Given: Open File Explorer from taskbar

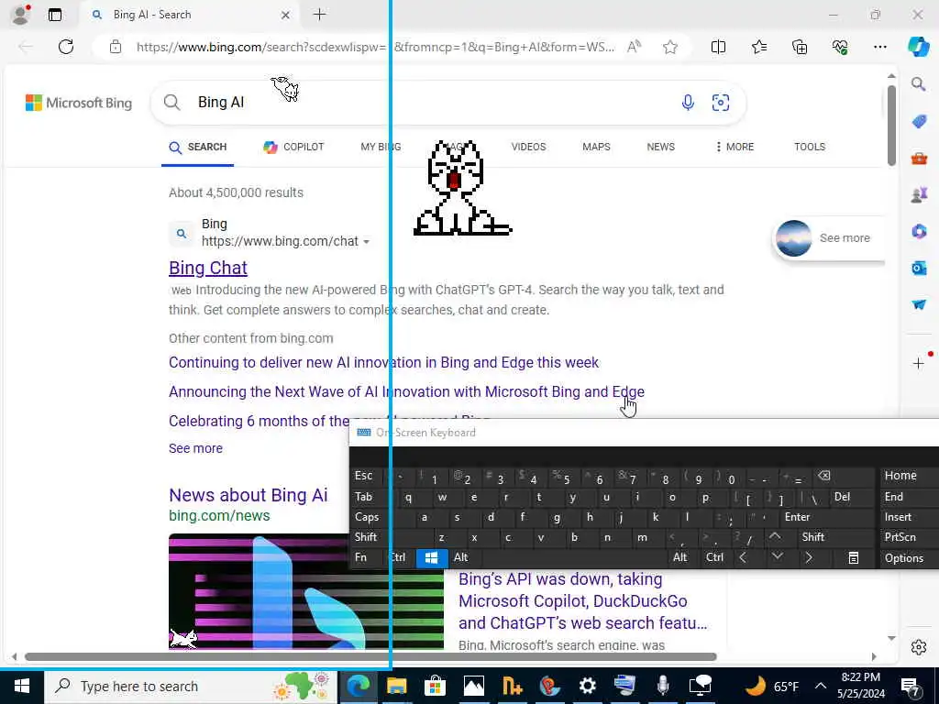Looking at the screenshot, I should 396,686.
